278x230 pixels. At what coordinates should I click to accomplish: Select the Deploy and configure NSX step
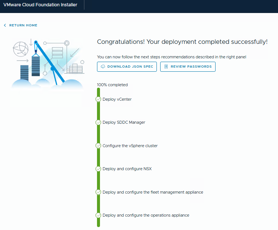tap(127, 169)
